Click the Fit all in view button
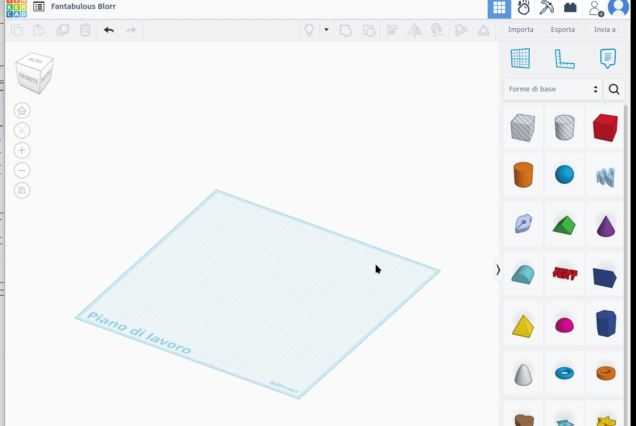Image resolution: width=636 pixels, height=426 pixels. tap(22, 131)
